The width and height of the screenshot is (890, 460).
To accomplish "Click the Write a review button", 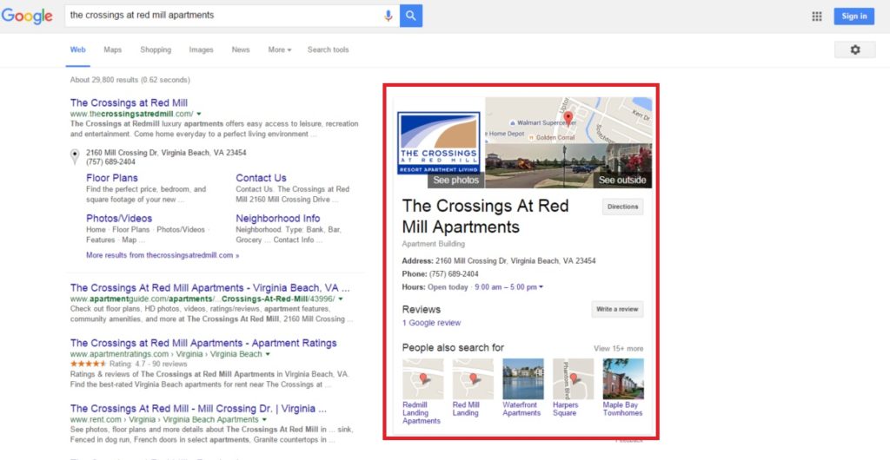I will click(617, 309).
